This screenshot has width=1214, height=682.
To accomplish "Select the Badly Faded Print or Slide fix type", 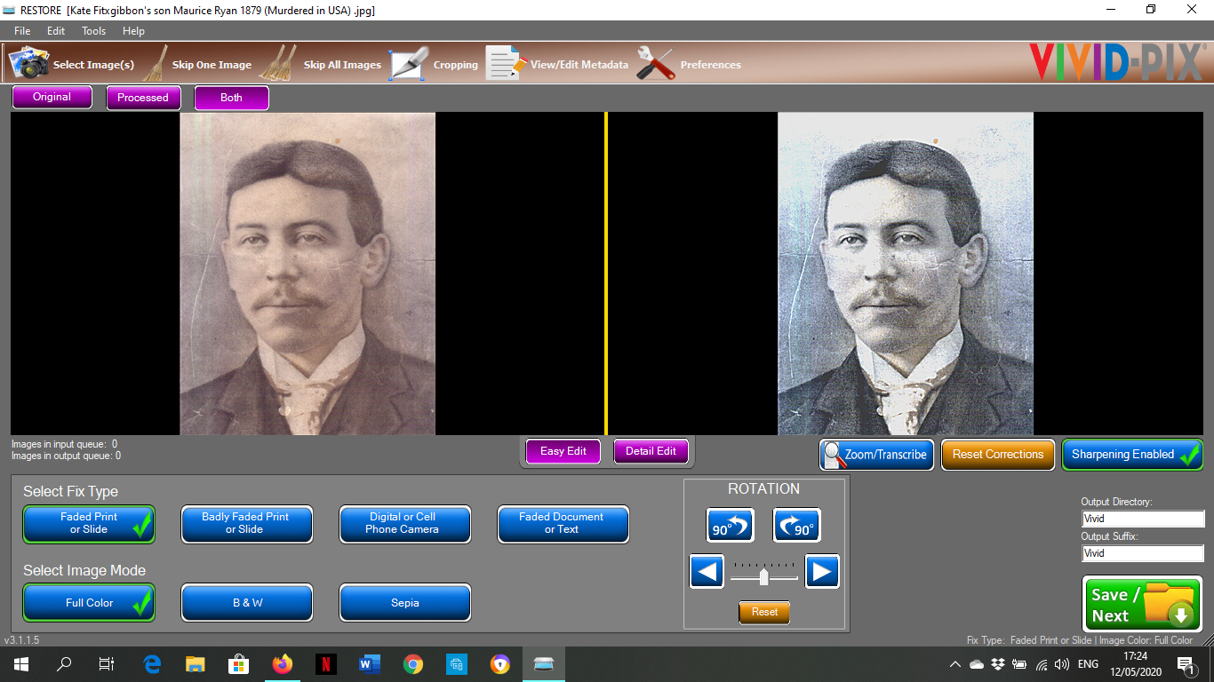I will [x=246, y=524].
